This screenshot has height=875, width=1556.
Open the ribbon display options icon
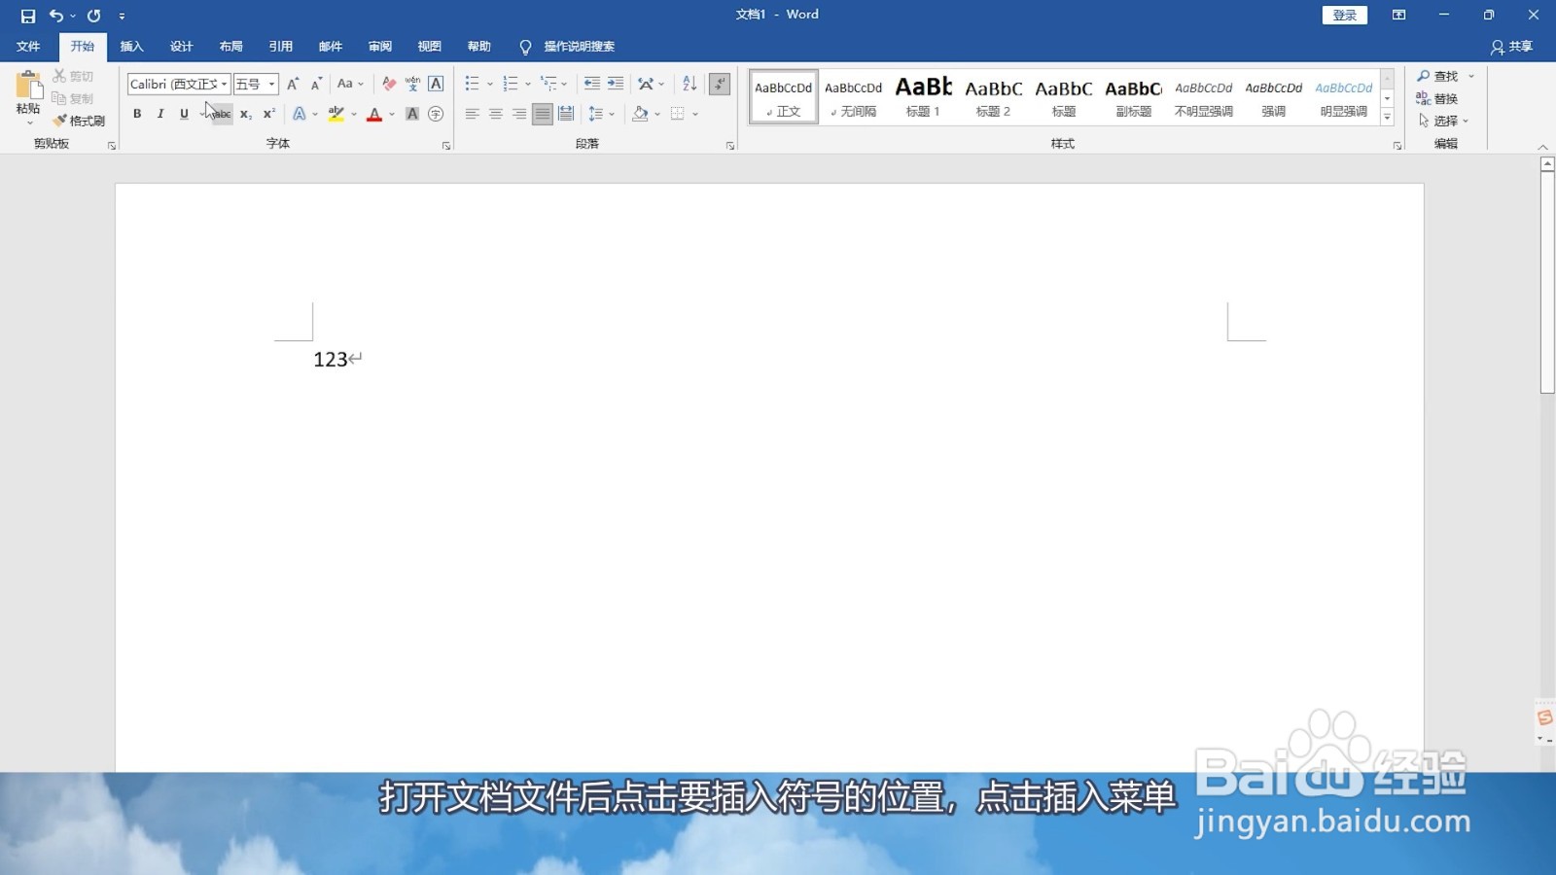click(1398, 15)
